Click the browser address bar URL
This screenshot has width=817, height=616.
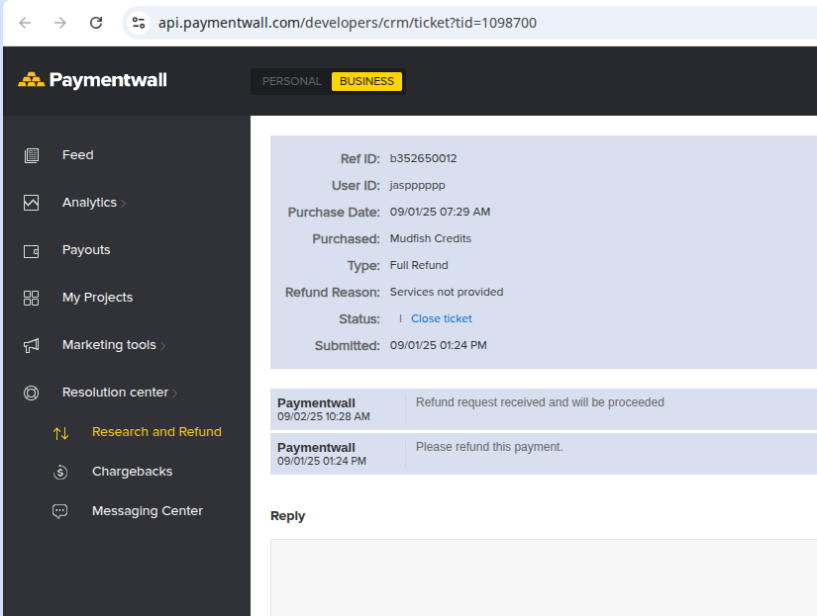click(x=348, y=23)
